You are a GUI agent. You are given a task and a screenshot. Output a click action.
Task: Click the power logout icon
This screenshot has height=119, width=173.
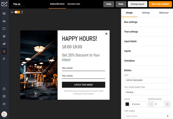pos(4,104)
